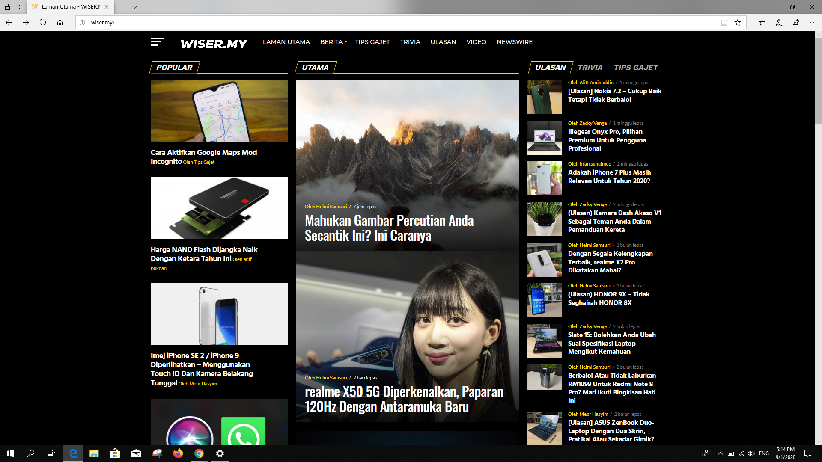Open the ENG language indicator in tray
The height and width of the screenshot is (462, 822).
coord(764,453)
